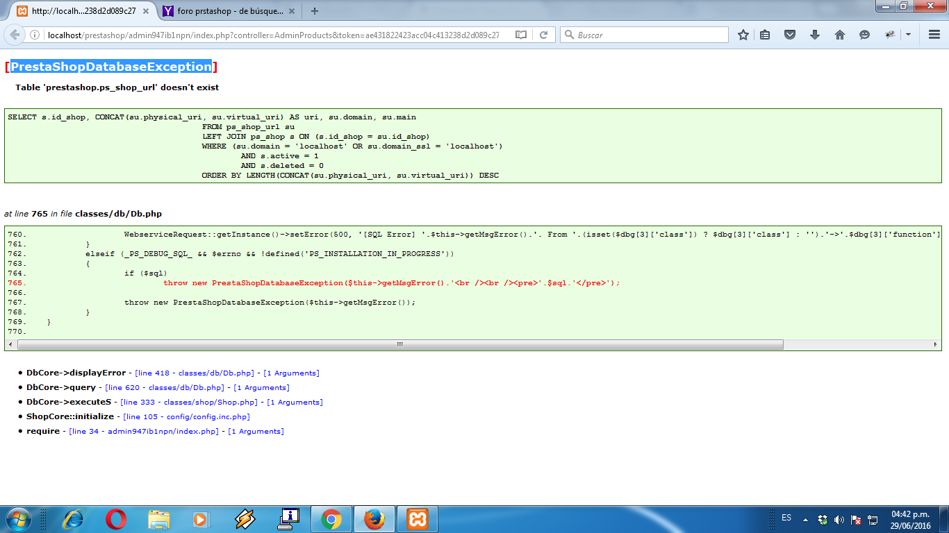Viewport: 949px width, 533px height.
Task: Click right arrow of code scrollbar
Action: tap(935, 345)
